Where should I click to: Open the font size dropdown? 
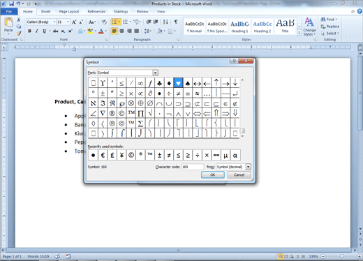tap(68, 22)
